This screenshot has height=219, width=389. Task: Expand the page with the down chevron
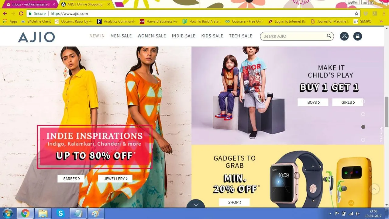(x=196, y=204)
